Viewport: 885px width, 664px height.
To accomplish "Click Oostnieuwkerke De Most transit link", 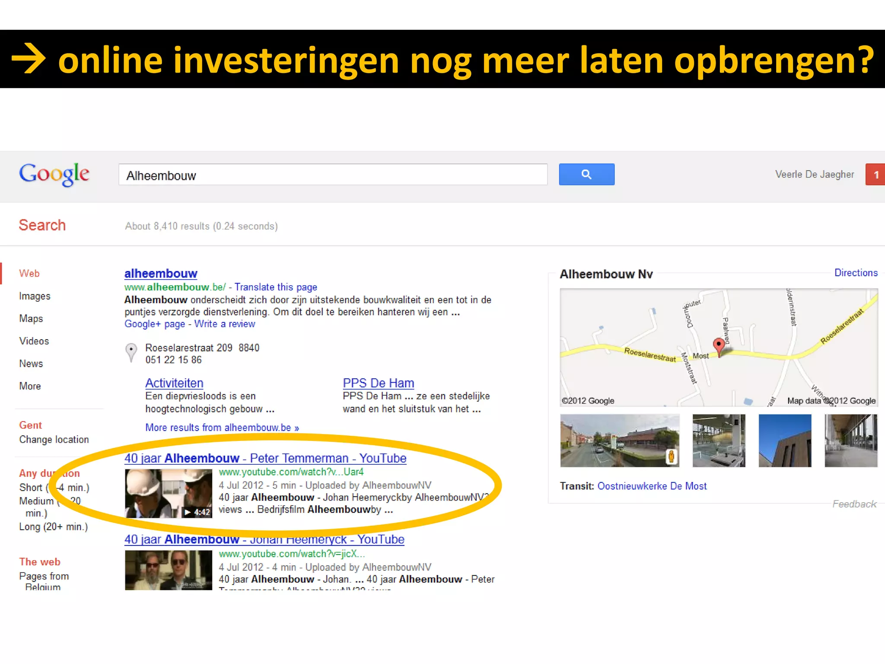I will pos(652,486).
